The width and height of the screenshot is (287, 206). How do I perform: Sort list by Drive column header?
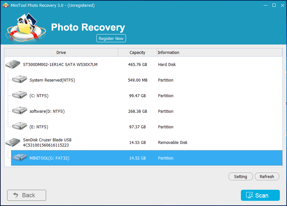(61, 52)
